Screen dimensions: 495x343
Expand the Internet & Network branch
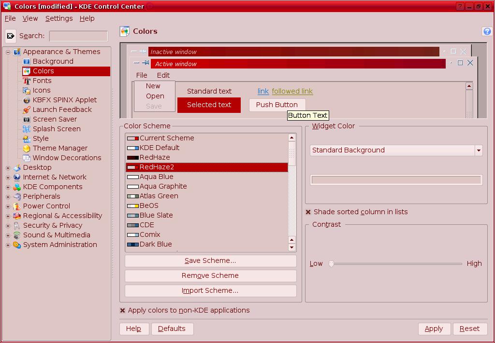[x=8, y=178]
